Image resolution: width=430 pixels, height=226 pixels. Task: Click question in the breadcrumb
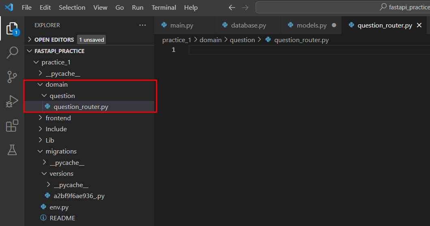click(x=243, y=40)
